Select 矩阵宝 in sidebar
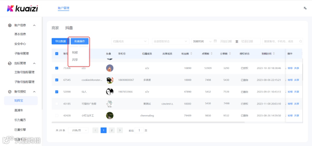This screenshot has width=312, height=146. (21, 101)
